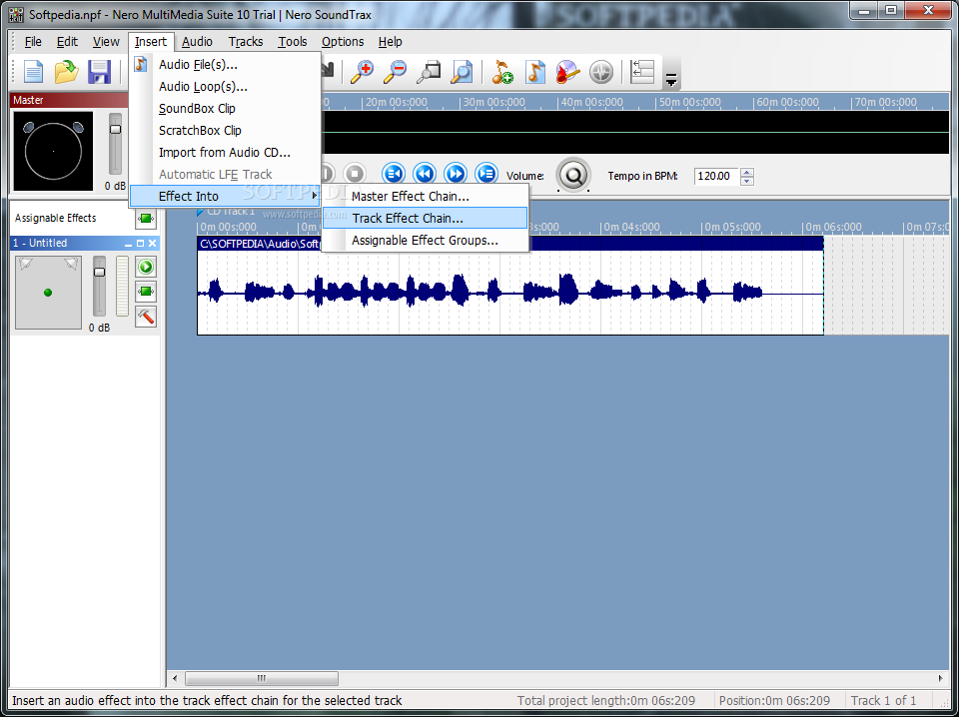The image size is (959, 717).
Task: Click the '0m 05s:000' timeline marker
Action: [x=732, y=228]
